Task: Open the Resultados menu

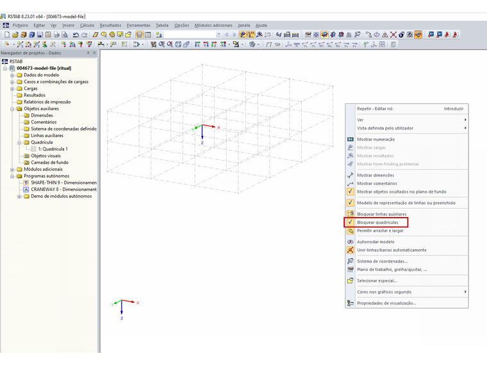Action: (111, 26)
